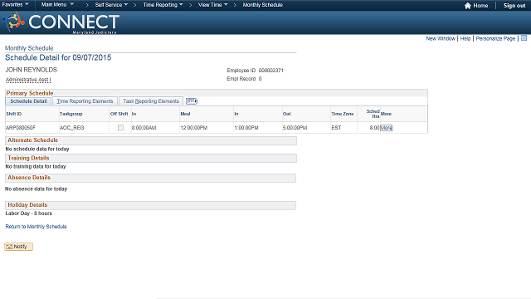Click the EST time zone cell
Viewport: 531px width, 299px height.
pos(336,128)
